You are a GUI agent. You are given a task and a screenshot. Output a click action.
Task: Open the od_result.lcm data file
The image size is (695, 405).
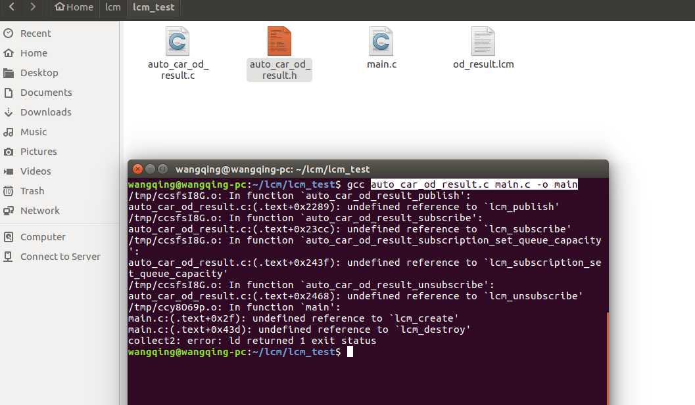(483, 46)
